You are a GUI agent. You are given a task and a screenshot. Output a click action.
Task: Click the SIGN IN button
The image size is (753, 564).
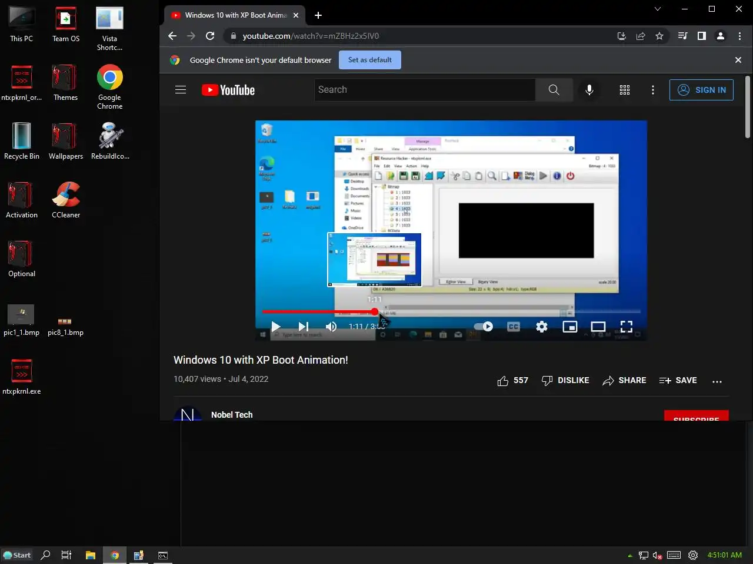pyautogui.click(x=701, y=90)
